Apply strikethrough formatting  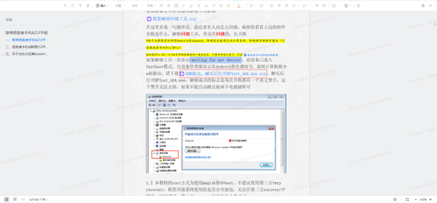coord(198,5)
